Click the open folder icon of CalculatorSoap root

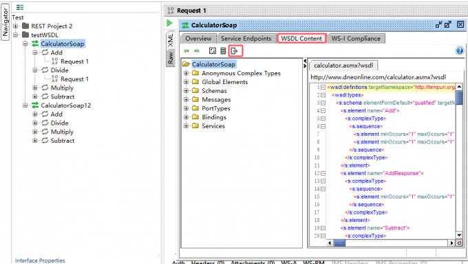pyautogui.click(x=187, y=64)
